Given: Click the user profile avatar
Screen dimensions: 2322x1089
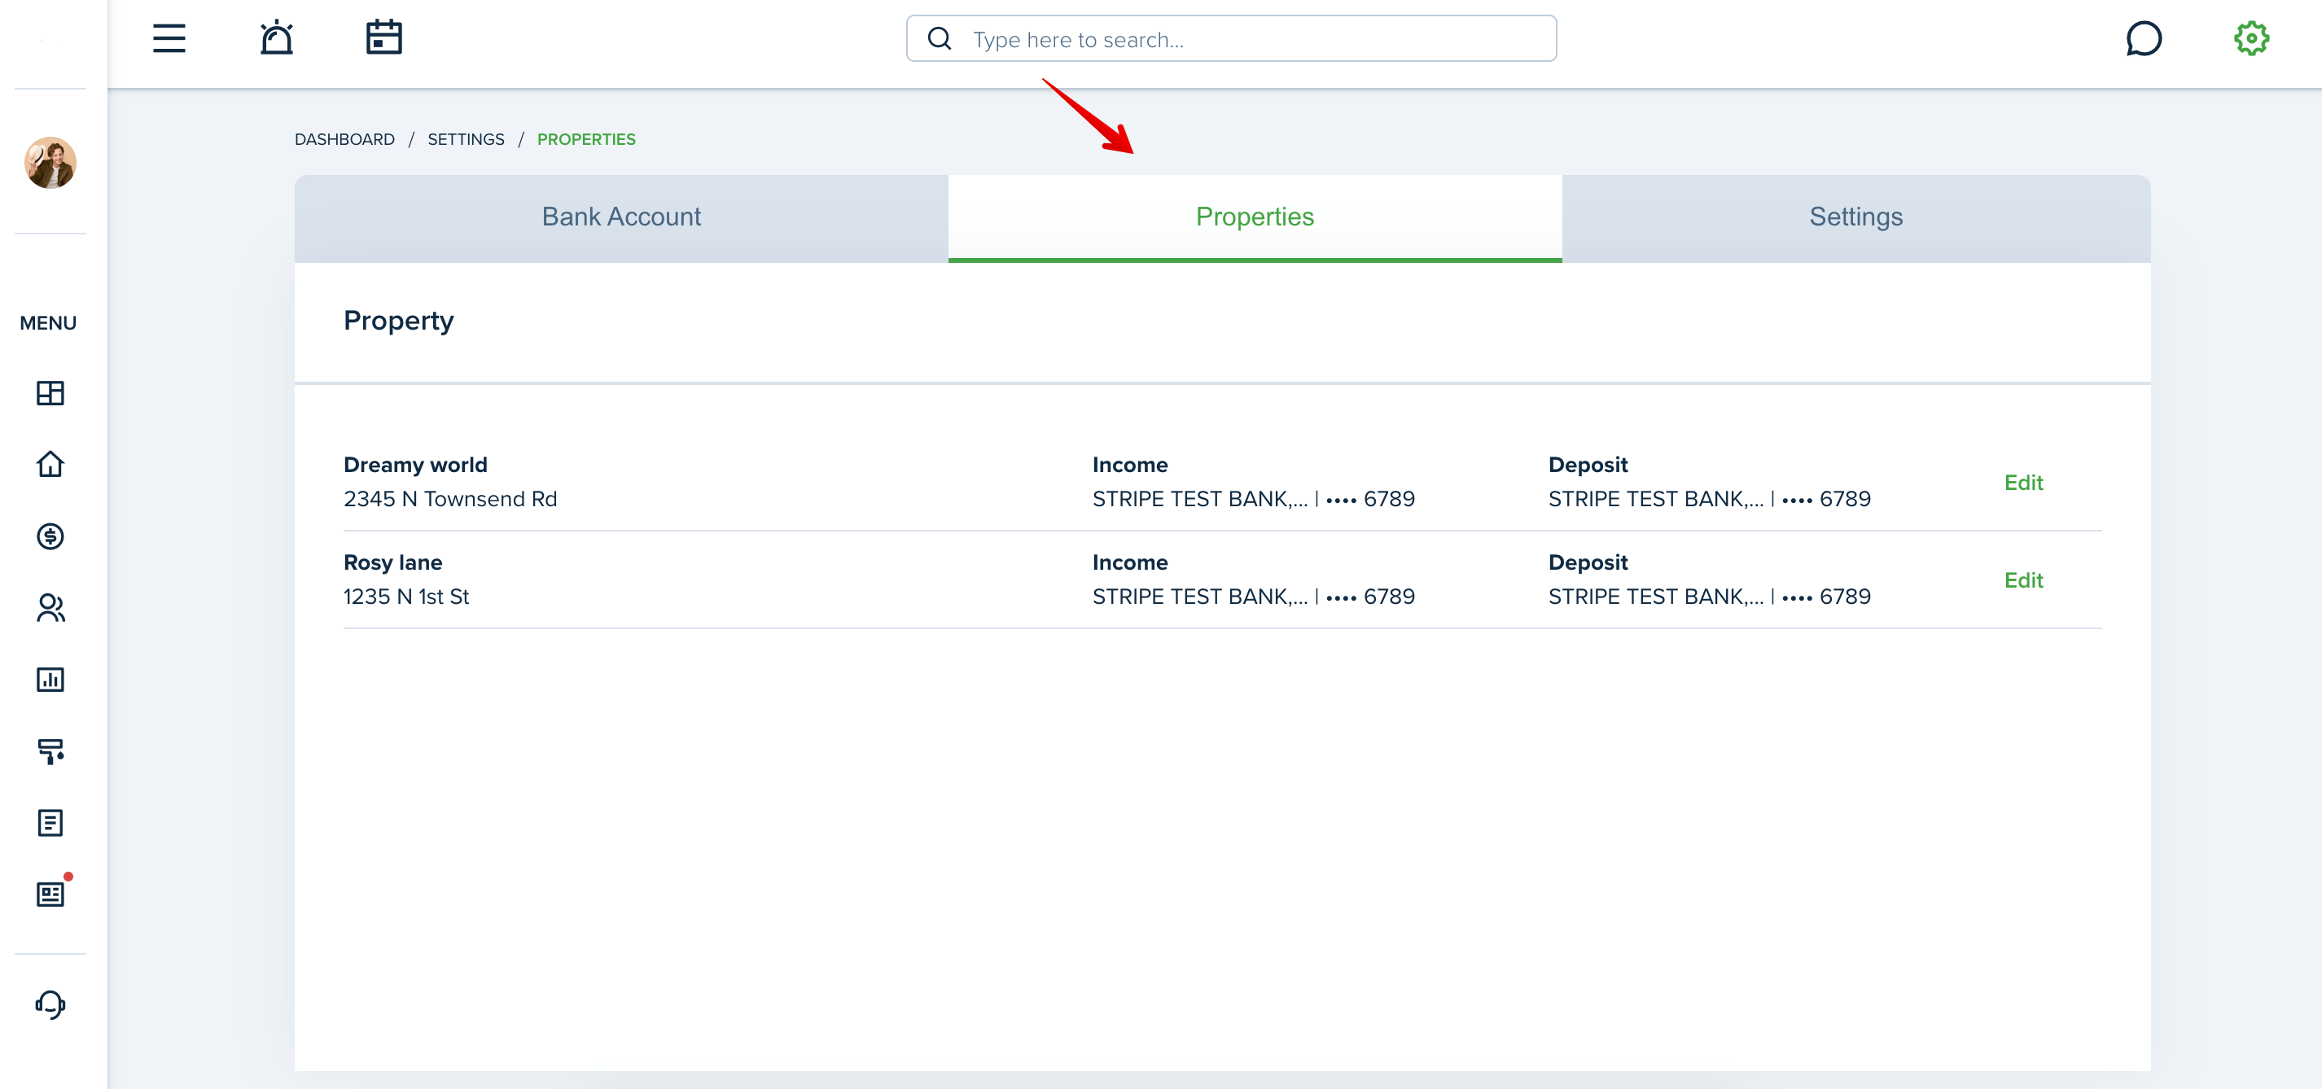Looking at the screenshot, I should click(50, 163).
